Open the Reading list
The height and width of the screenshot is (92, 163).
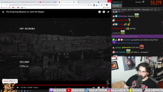[106, 7]
